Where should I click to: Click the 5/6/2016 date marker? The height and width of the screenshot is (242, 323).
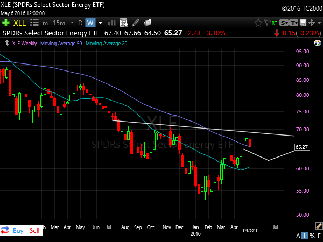pos(250,231)
